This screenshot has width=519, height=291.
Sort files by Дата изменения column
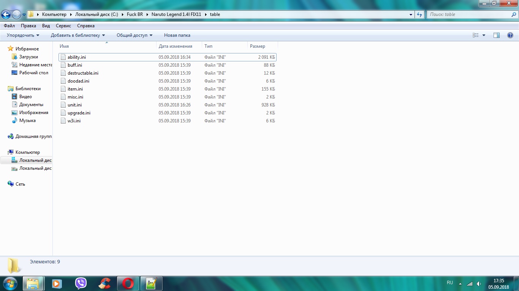pos(179,46)
